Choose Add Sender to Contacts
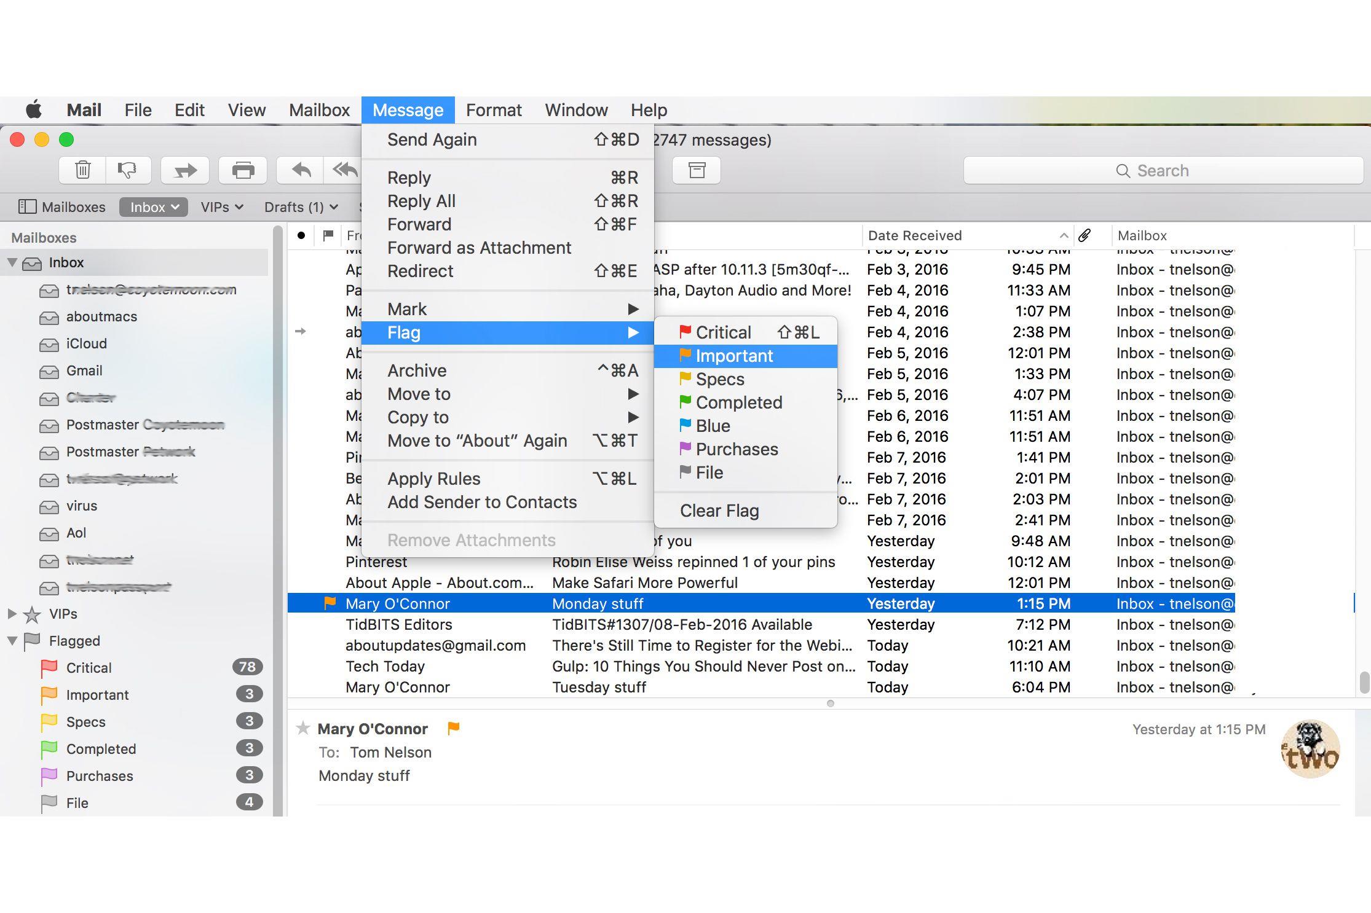The width and height of the screenshot is (1371, 913). 507,502
